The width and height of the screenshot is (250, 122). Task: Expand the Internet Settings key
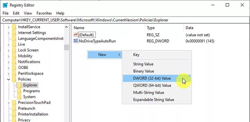(x=9, y=33)
